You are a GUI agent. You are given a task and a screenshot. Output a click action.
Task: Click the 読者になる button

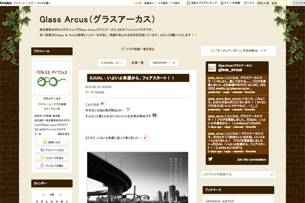[x=52, y=142]
